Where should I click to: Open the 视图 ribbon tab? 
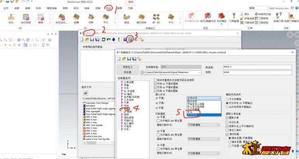coord(120,8)
